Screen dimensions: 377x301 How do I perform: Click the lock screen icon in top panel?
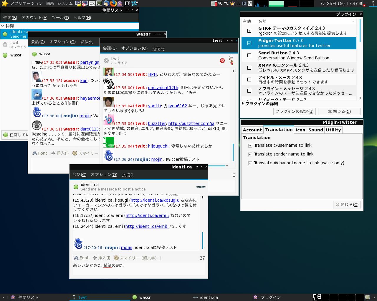tap(78, 4)
